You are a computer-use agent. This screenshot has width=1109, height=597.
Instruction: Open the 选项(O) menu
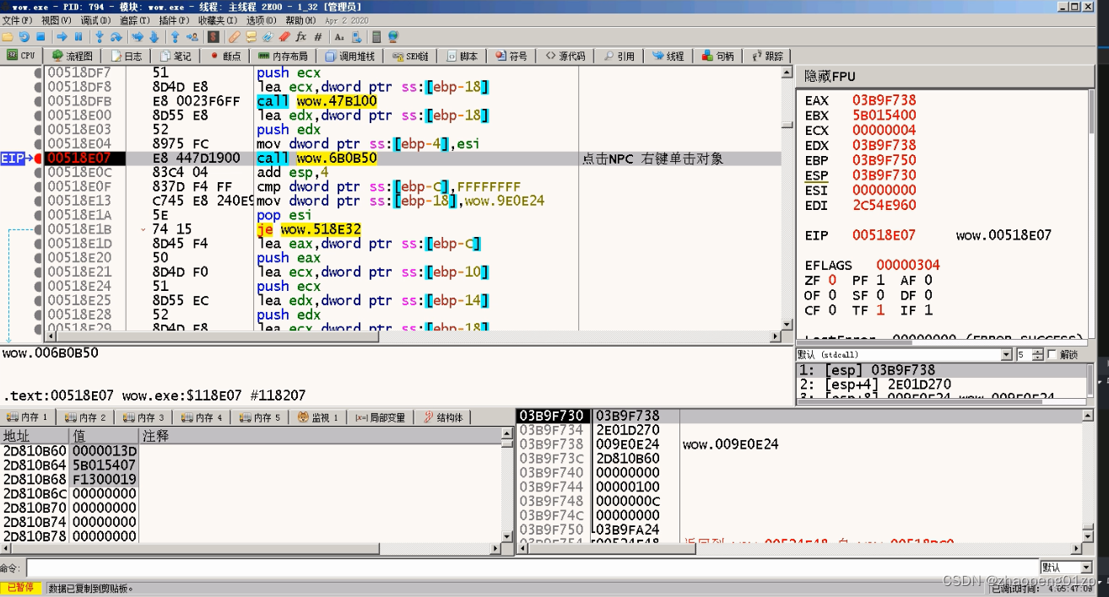[261, 20]
